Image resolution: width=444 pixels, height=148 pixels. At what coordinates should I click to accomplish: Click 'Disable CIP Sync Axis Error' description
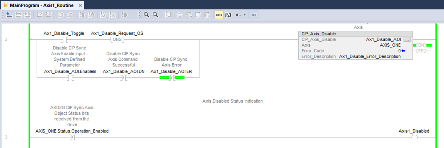tap(171, 62)
